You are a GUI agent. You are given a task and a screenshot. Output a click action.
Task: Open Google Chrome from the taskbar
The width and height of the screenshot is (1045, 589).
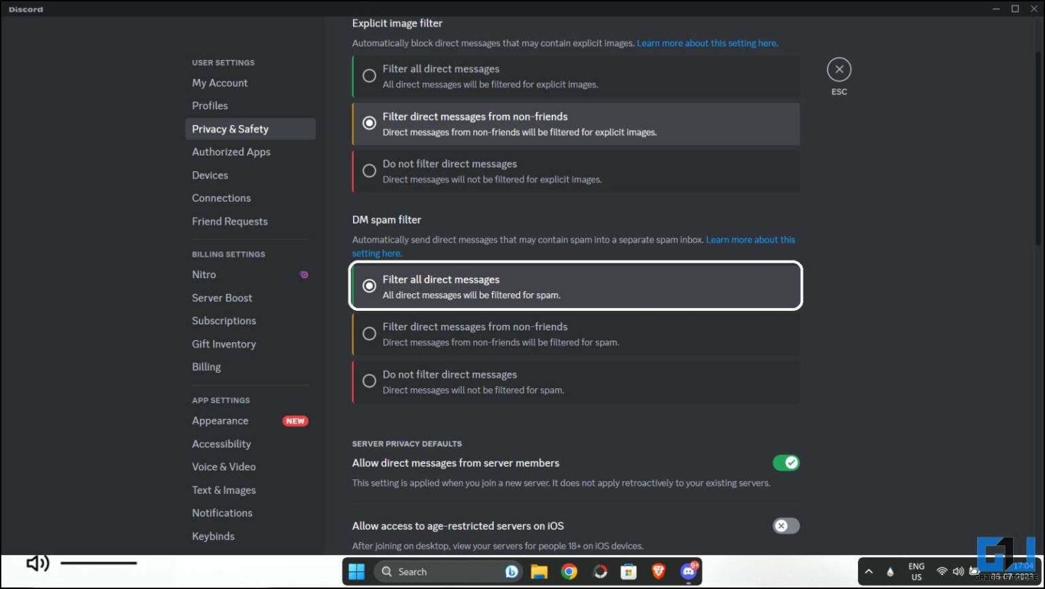tap(569, 571)
